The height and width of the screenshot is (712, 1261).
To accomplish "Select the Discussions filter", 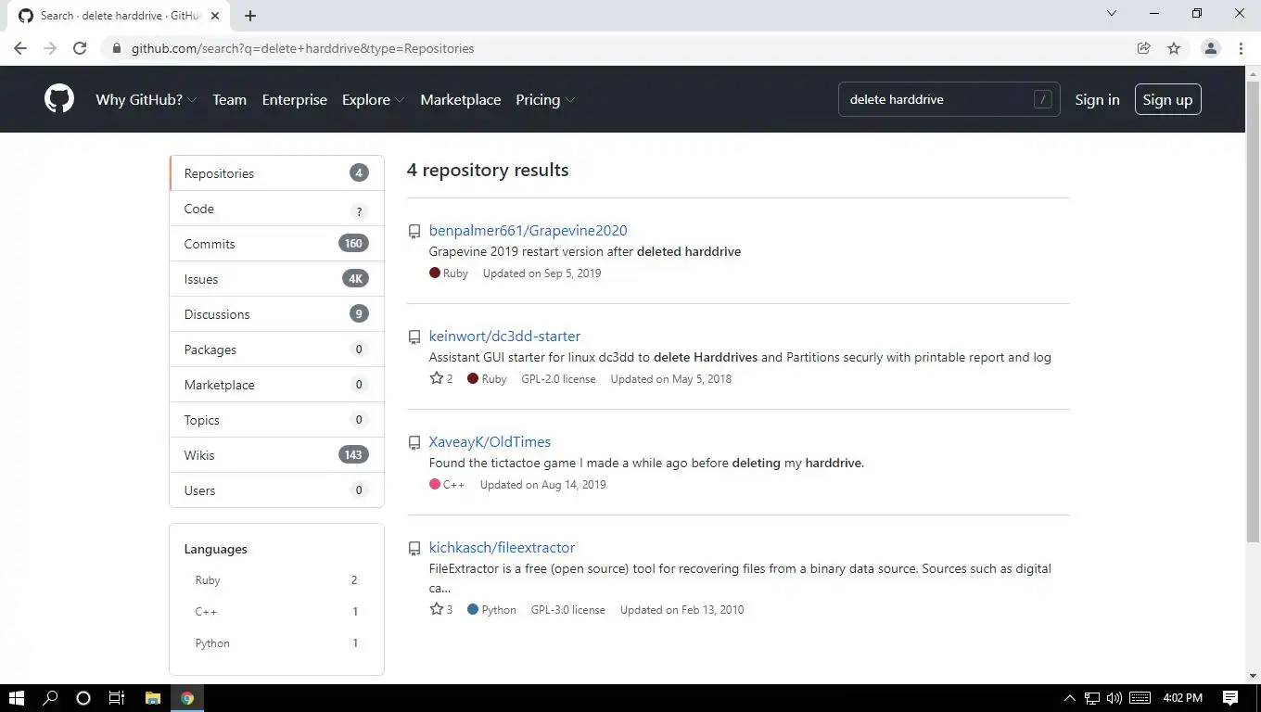I will click(276, 314).
